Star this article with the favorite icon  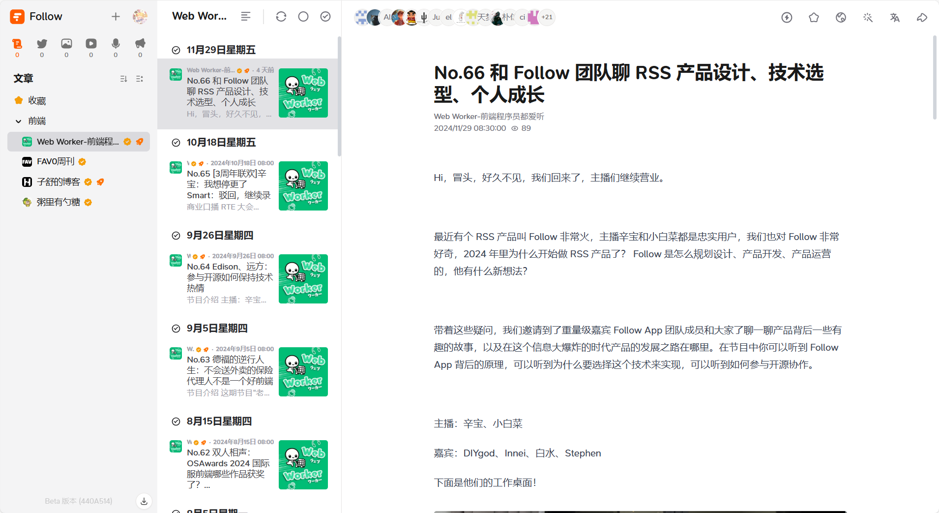pos(814,18)
